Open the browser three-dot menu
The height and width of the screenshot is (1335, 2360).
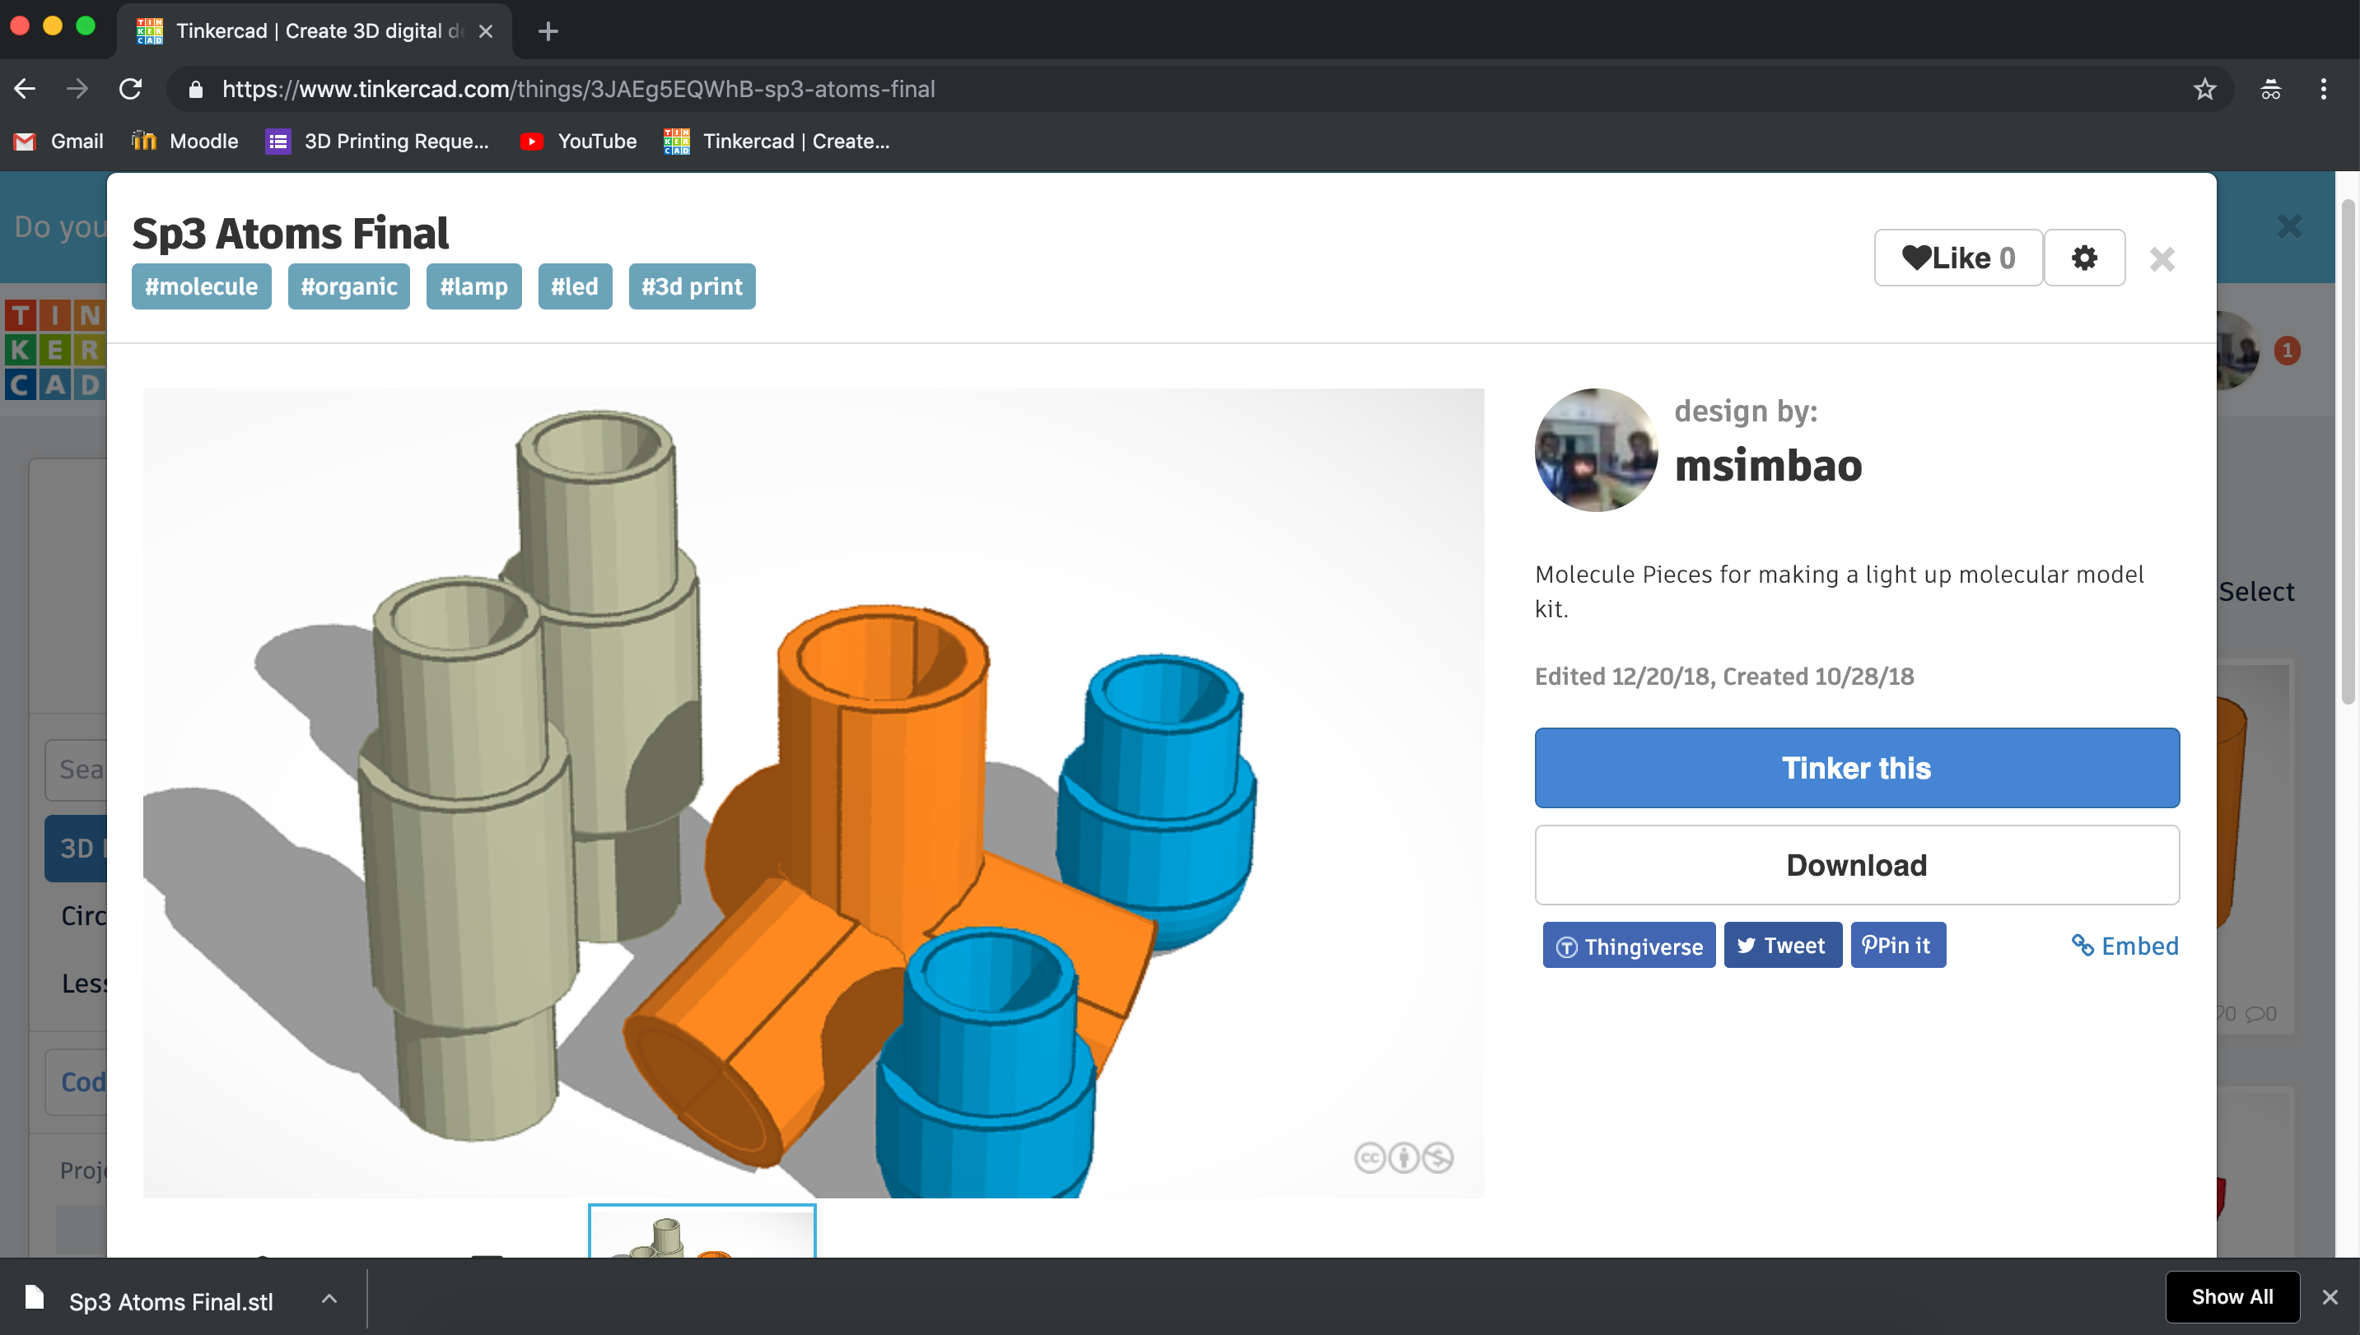(2322, 89)
